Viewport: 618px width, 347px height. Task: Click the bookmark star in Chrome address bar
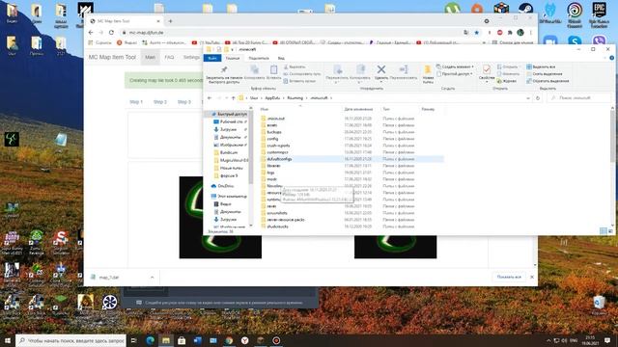[x=476, y=33]
